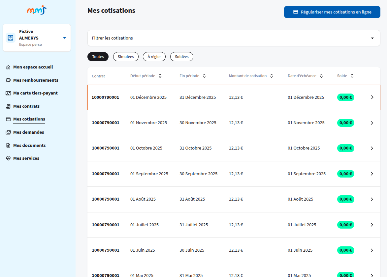Open Ma carte tiers-payant page
The width and height of the screenshot is (387, 277).
[x=35, y=93]
